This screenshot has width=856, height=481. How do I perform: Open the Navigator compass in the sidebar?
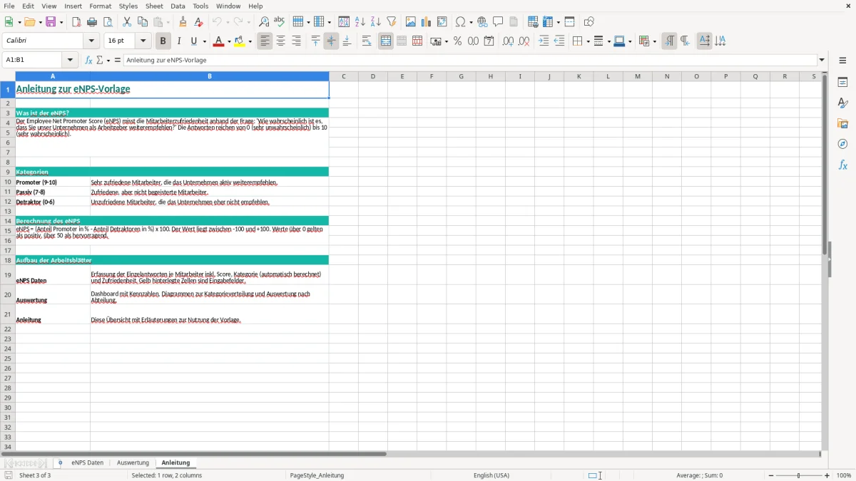click(x=842, y=144)
